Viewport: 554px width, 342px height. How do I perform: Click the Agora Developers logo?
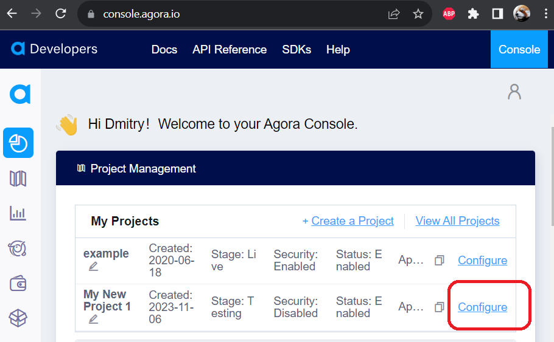pyautogui.click(x=54, y=49)
